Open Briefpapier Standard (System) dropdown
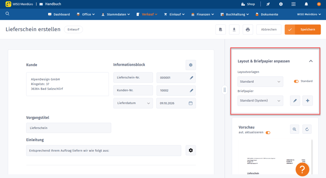The width and height of the screenshot is (326, 178). (260, 101)
